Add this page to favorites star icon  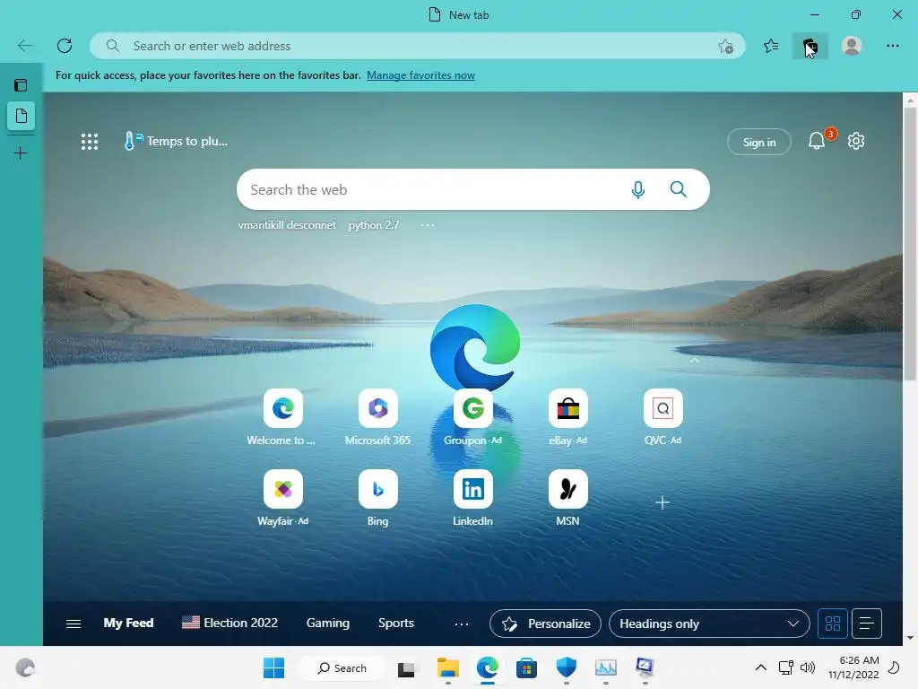725,46
